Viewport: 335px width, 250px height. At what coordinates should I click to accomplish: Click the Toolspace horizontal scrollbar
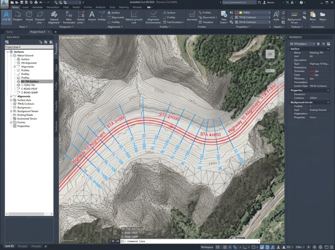29,214
